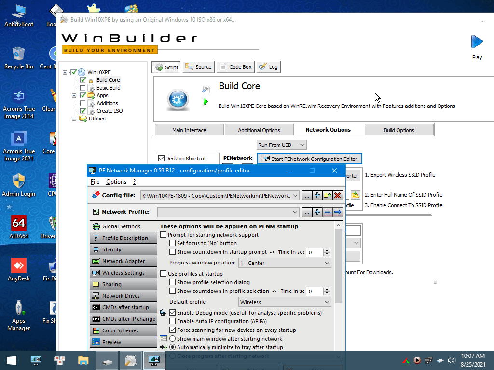Click the blue arrow icon beside Network Profile
This screenshot has width=494, height=370.
(x=337, y=212)
